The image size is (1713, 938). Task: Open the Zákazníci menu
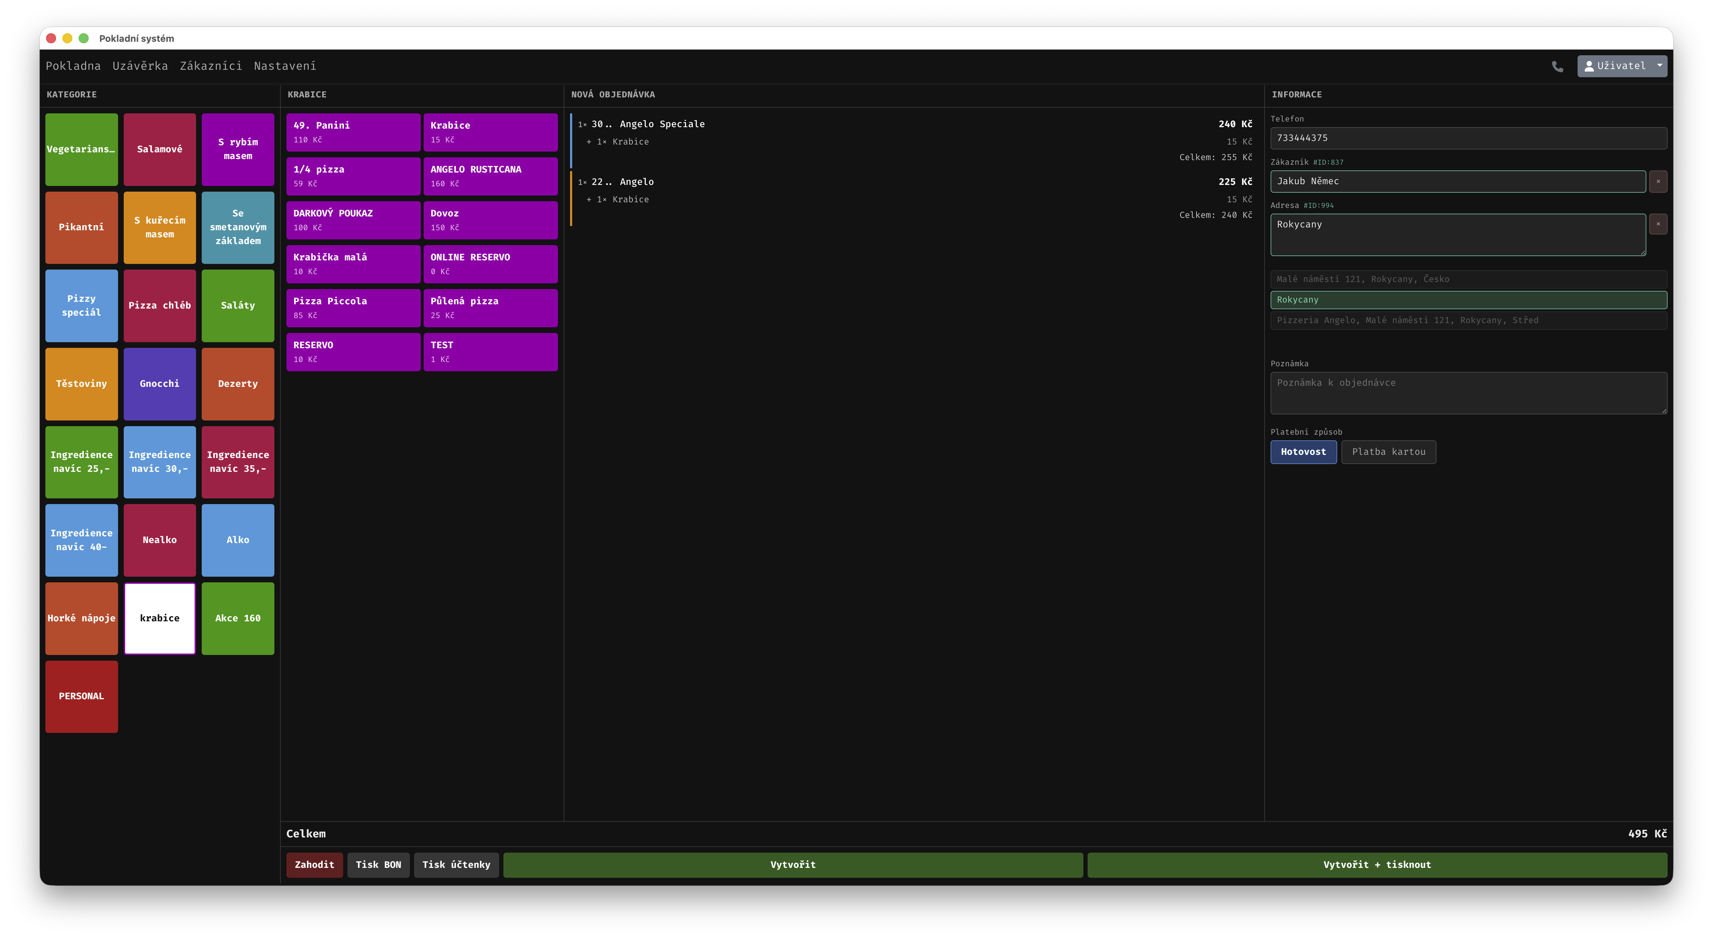[x=211, y=66]
